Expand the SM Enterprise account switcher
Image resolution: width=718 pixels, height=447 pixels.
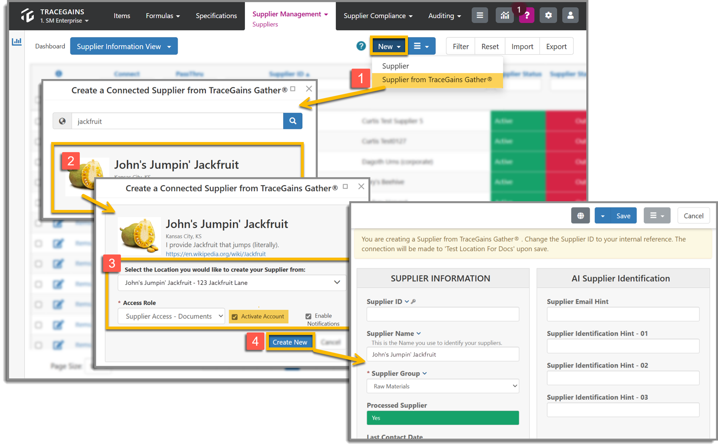click(x=64, y=21)
